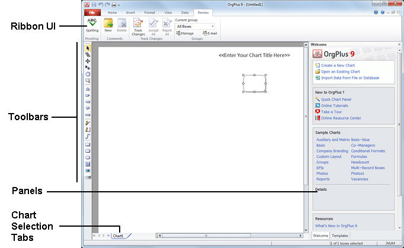Viewport: 404px width, 248px height.
Task: Switch to Templates panel tab
Action: click(x=340, y=236)
